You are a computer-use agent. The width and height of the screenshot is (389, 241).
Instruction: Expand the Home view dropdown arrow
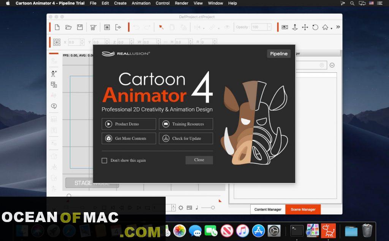331,29
